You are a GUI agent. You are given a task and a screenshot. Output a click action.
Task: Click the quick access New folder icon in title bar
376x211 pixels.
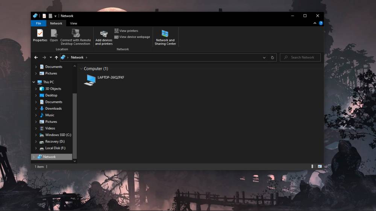click(50, 16)
